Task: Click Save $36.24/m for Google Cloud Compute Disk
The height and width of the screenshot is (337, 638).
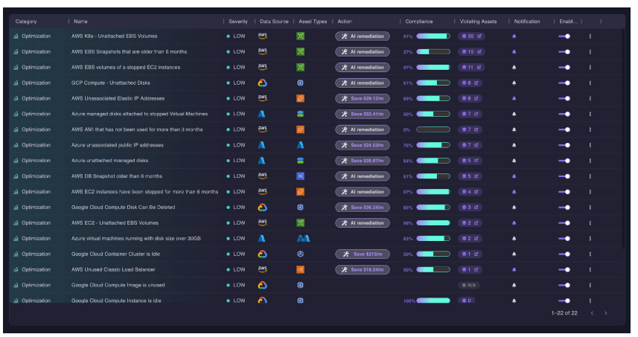Action: [x=362, y=208]
